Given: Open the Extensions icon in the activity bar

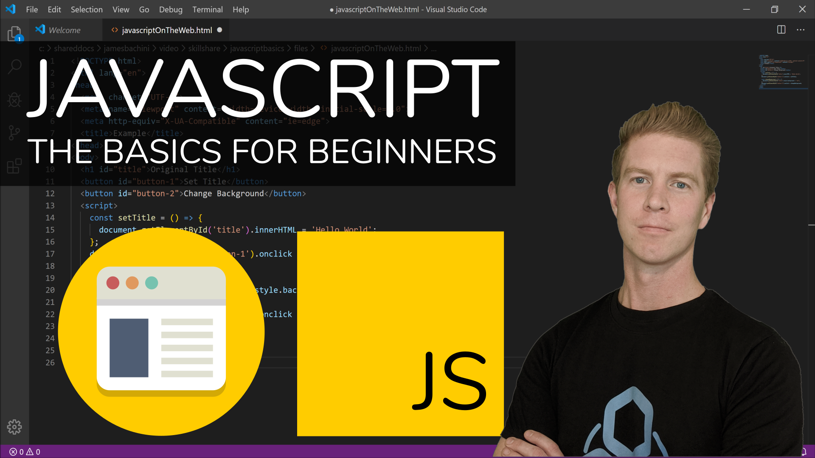Looking at the screenshot, I should (x=14, y=165).
